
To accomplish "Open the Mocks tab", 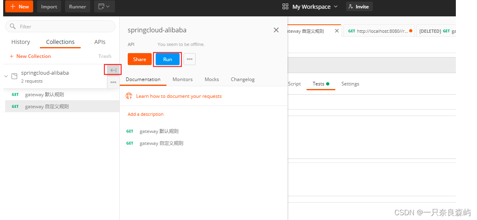I will click(212, 79).
